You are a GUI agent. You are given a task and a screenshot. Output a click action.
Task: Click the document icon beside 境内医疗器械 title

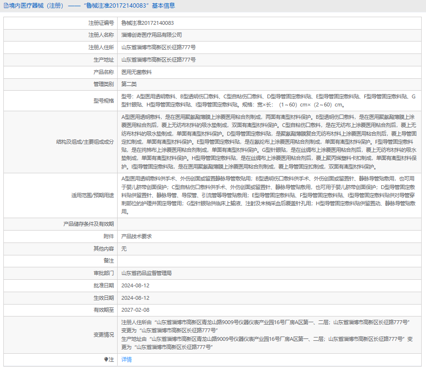tap(6, 6)
